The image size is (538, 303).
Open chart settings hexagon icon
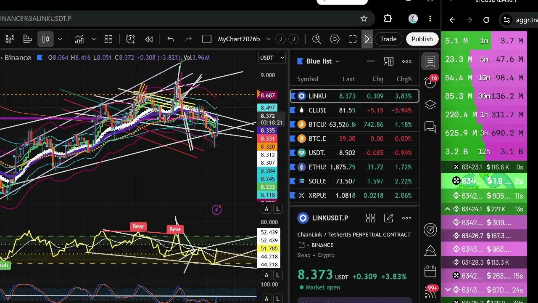[x=335, y=39]
